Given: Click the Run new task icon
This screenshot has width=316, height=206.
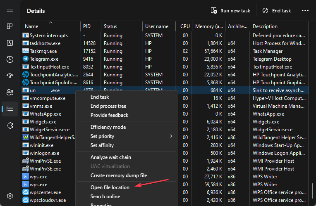Looking at the screenshot, I should (214, 10).
